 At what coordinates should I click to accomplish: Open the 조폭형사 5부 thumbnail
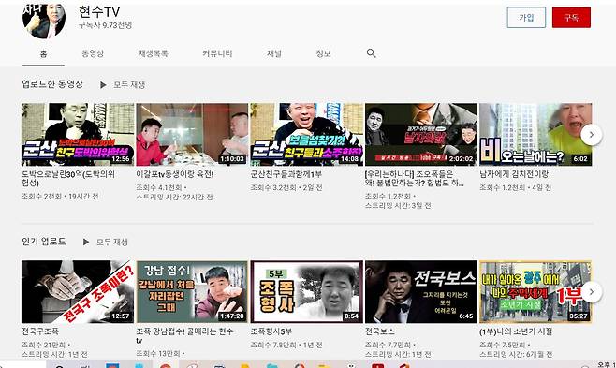[x=307, y=292]
